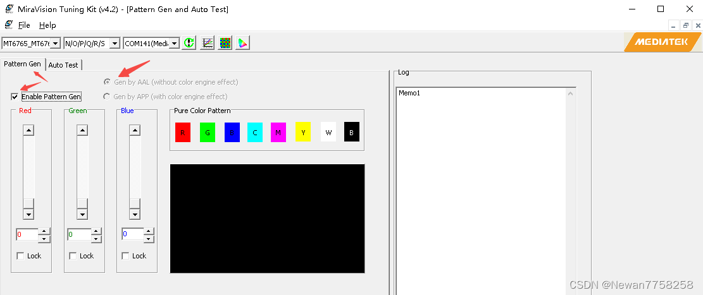Click inside the Memo1 log text area
This screenshot has width=703, height=295.
pos(481,191)
